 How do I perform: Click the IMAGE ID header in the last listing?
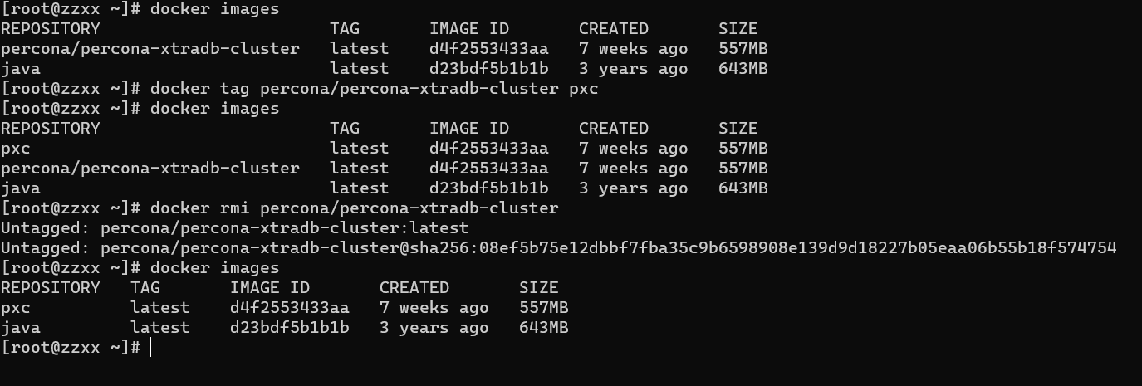tap(269, 288)
